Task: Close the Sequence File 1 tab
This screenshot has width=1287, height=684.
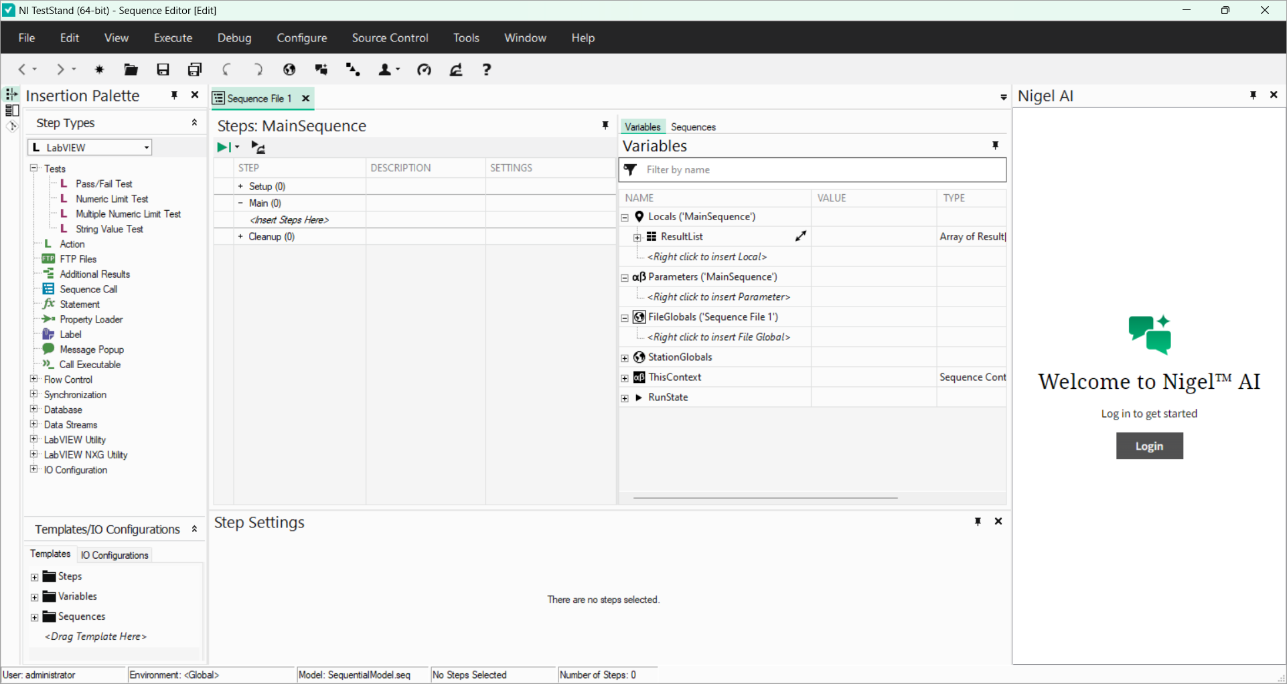Action: (x=306, y=98)
